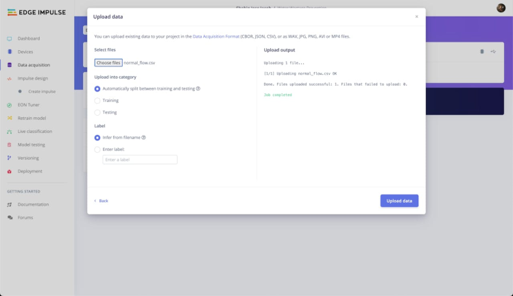Click the Retrain model icon
This screenshot has width=513, height=296.
(x=10, y=118)
